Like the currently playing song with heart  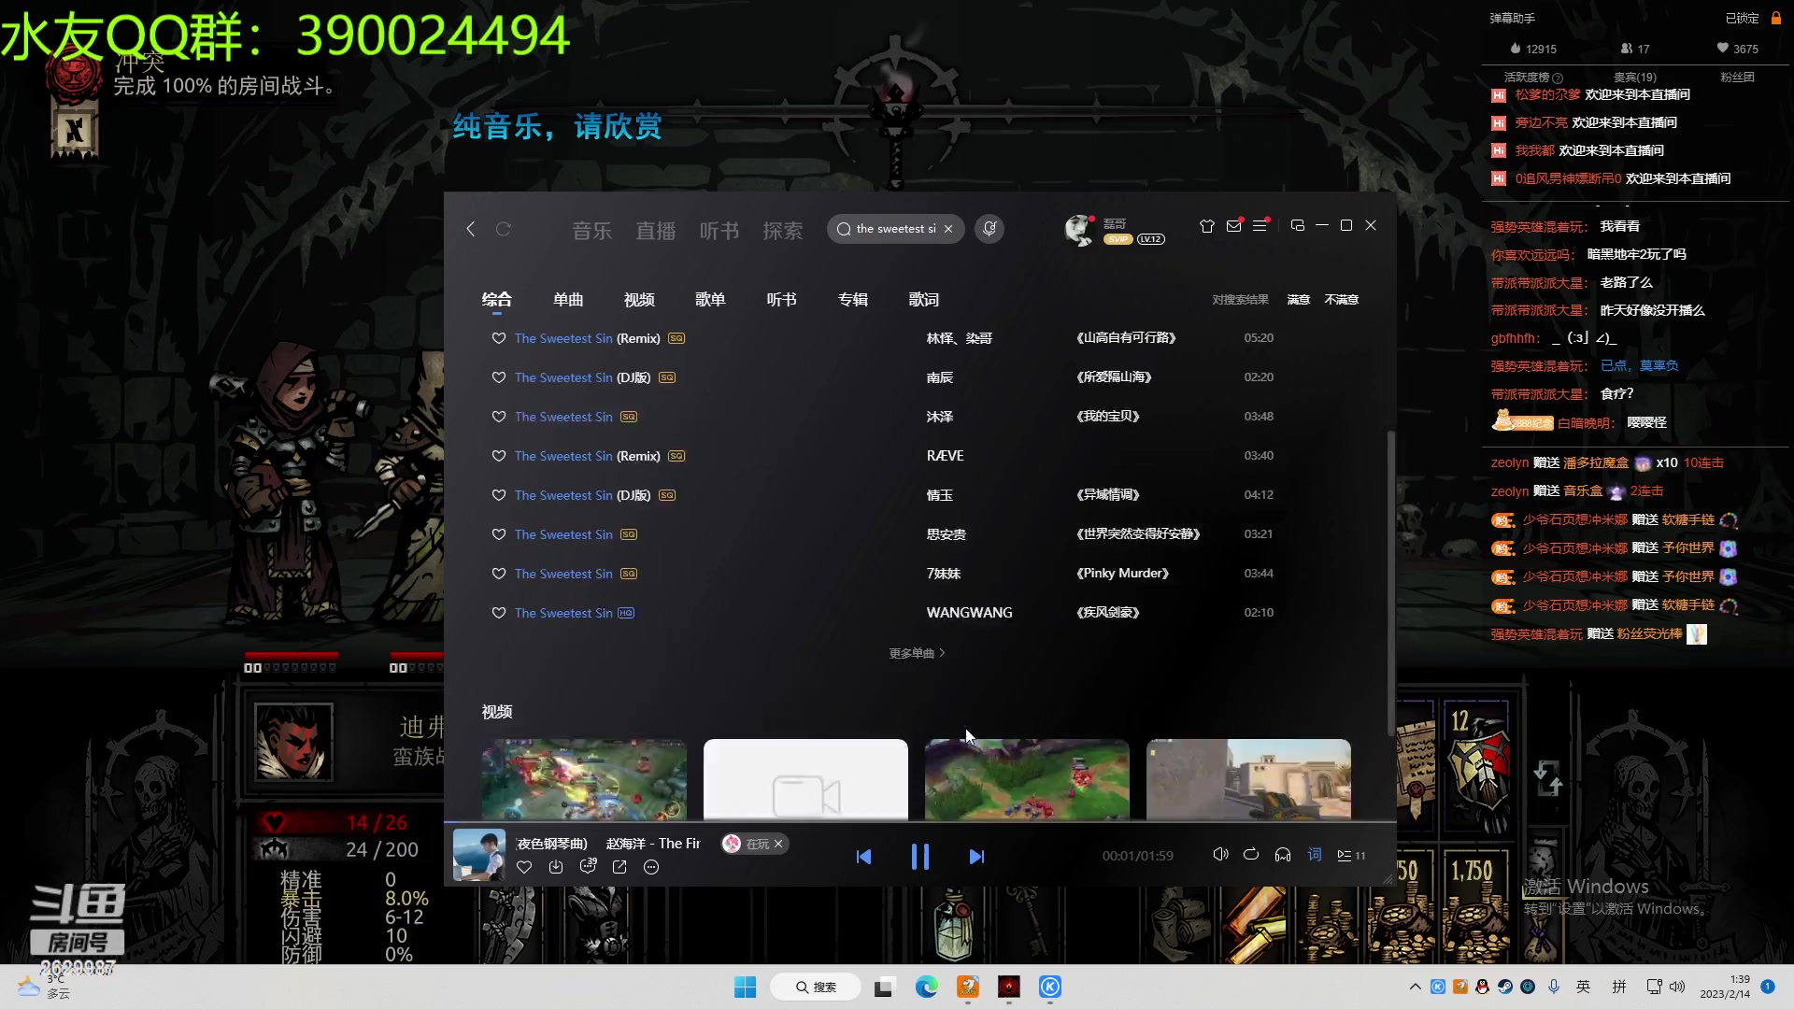pos(524,867)
